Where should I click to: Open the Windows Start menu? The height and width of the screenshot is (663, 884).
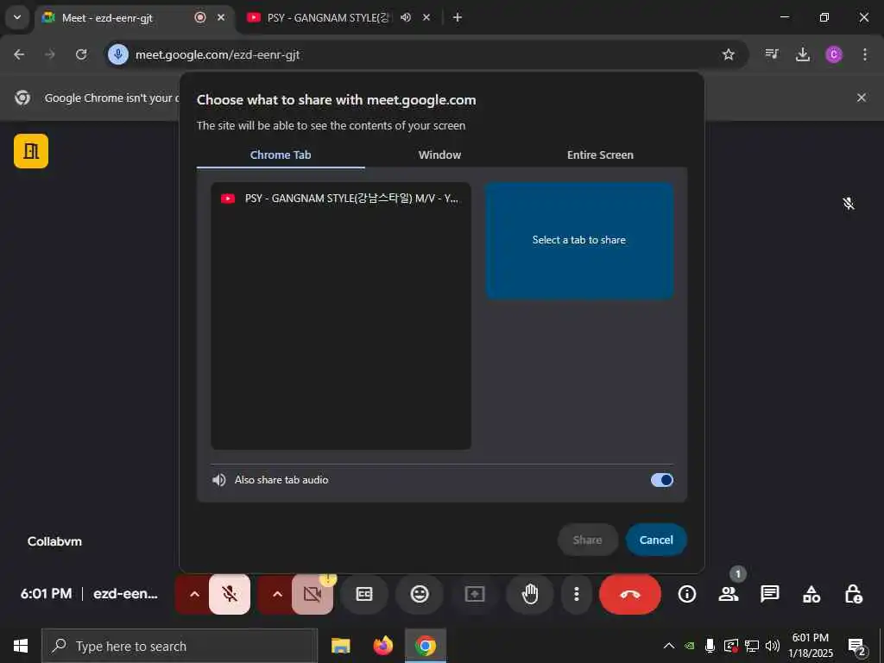pyautogui.click(x=21, y=646)
